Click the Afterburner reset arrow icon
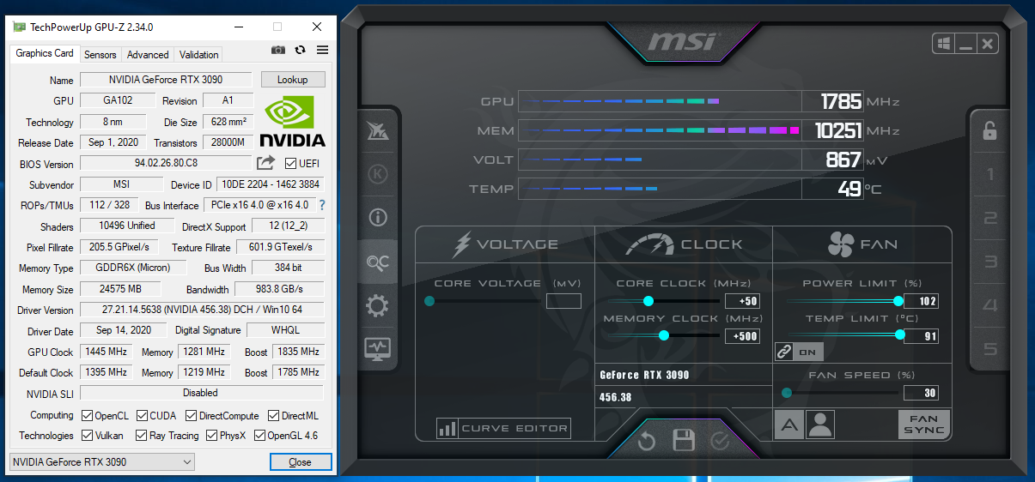 pos(647,441)
